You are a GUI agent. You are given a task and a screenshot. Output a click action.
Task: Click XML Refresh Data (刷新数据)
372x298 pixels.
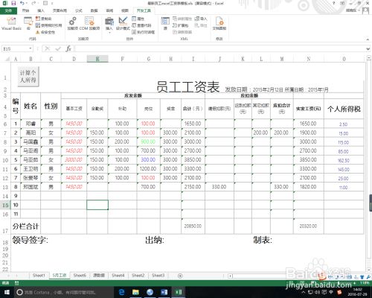(182, 32)
